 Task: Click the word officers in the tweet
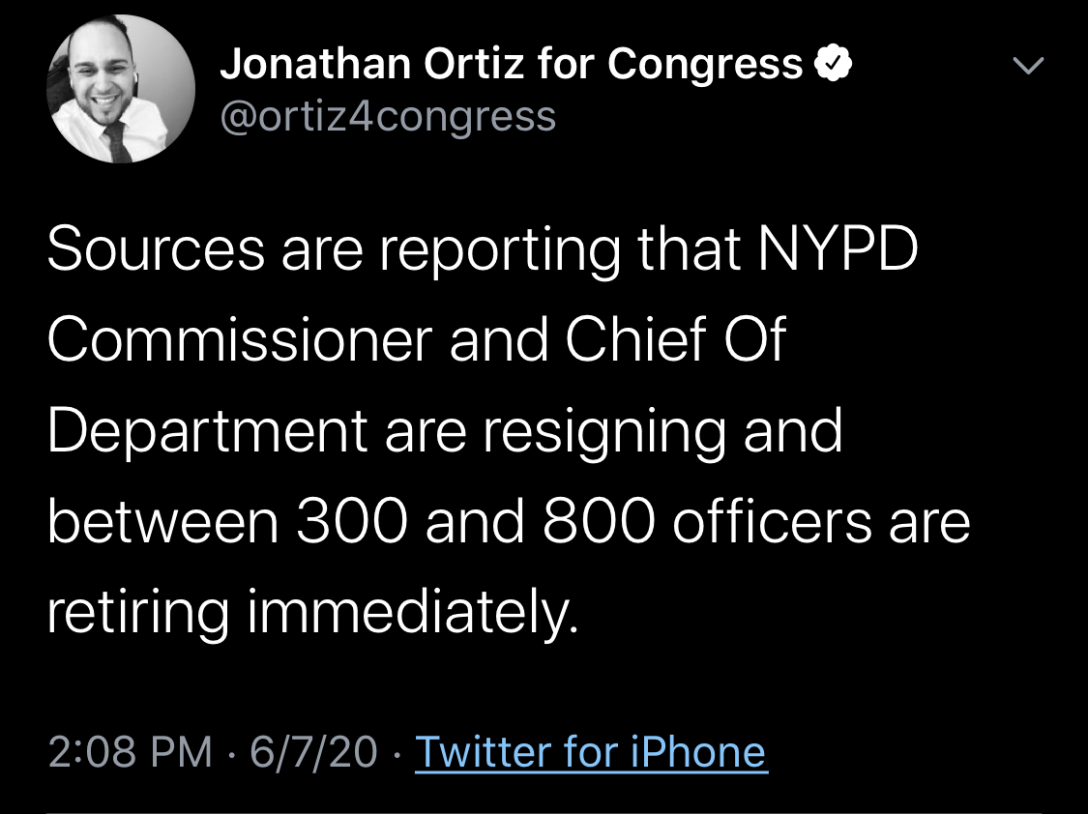click(x=773, y=522)
